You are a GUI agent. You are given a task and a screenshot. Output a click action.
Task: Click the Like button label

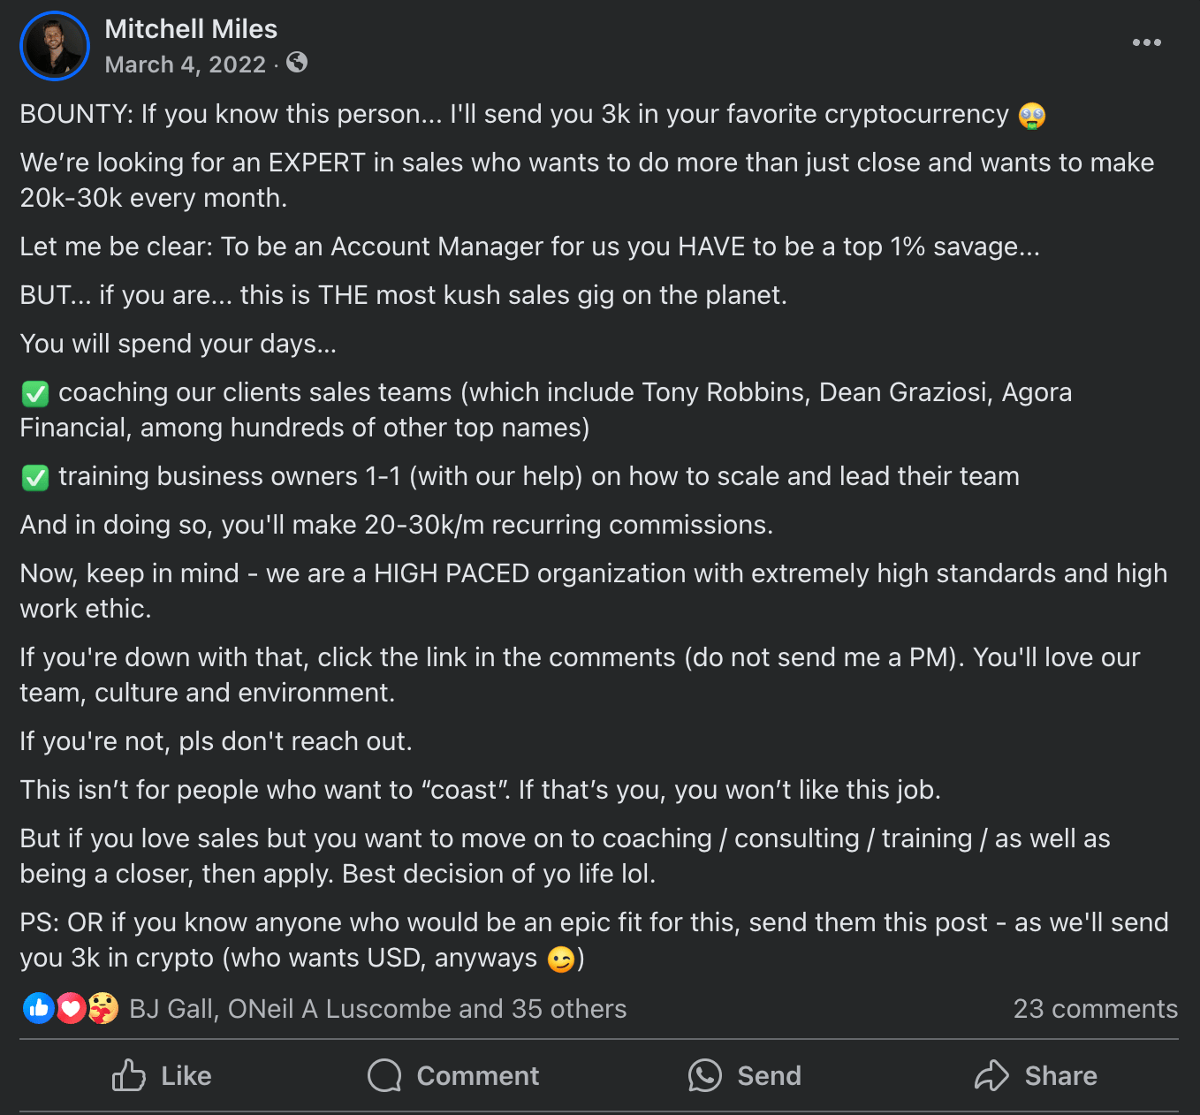pyautogui.click(x=186, y=1076)
